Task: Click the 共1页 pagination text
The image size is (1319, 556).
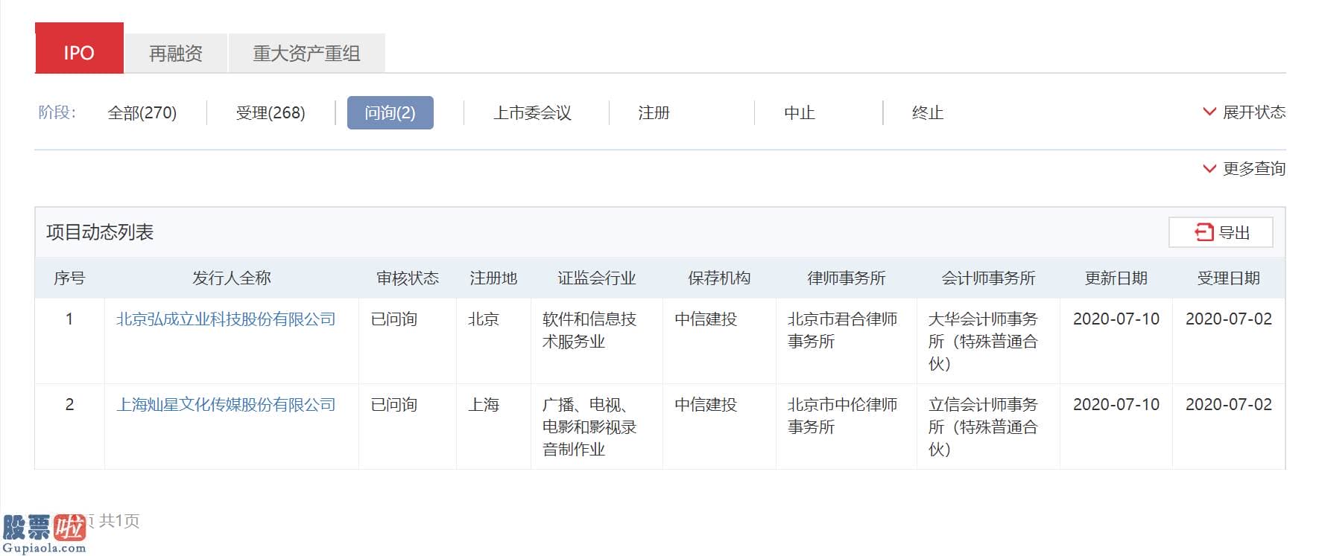Action: pyautogui.click(x=119, y=521)
